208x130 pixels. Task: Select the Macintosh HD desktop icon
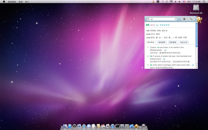click(196, 9)
